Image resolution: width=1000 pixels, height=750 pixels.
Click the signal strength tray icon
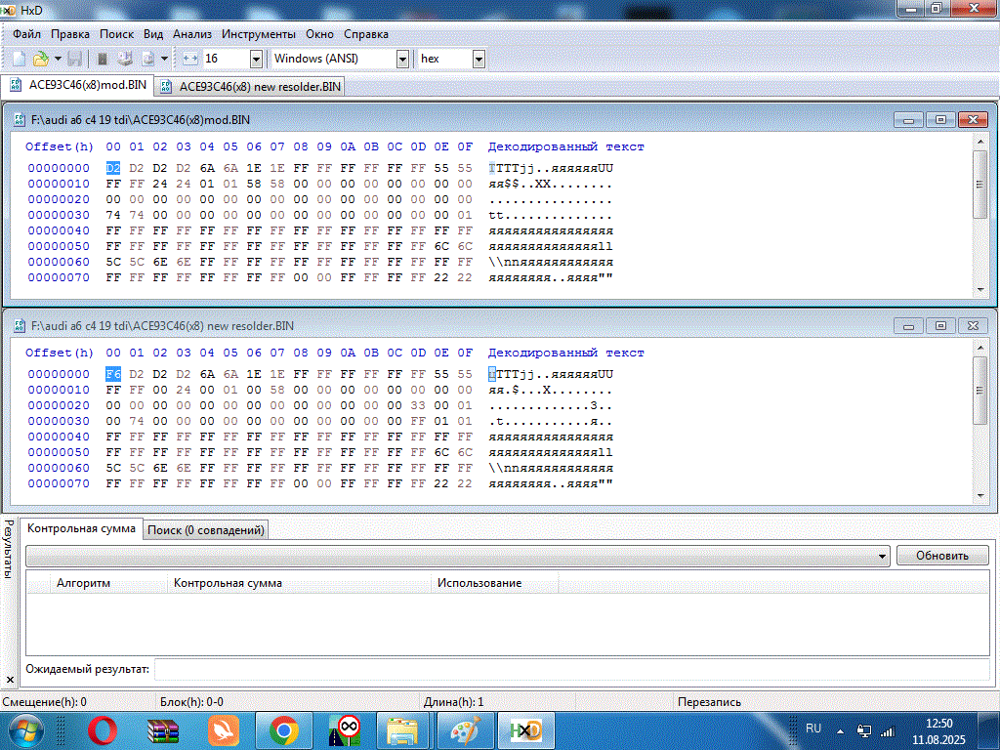pos(887,731)
